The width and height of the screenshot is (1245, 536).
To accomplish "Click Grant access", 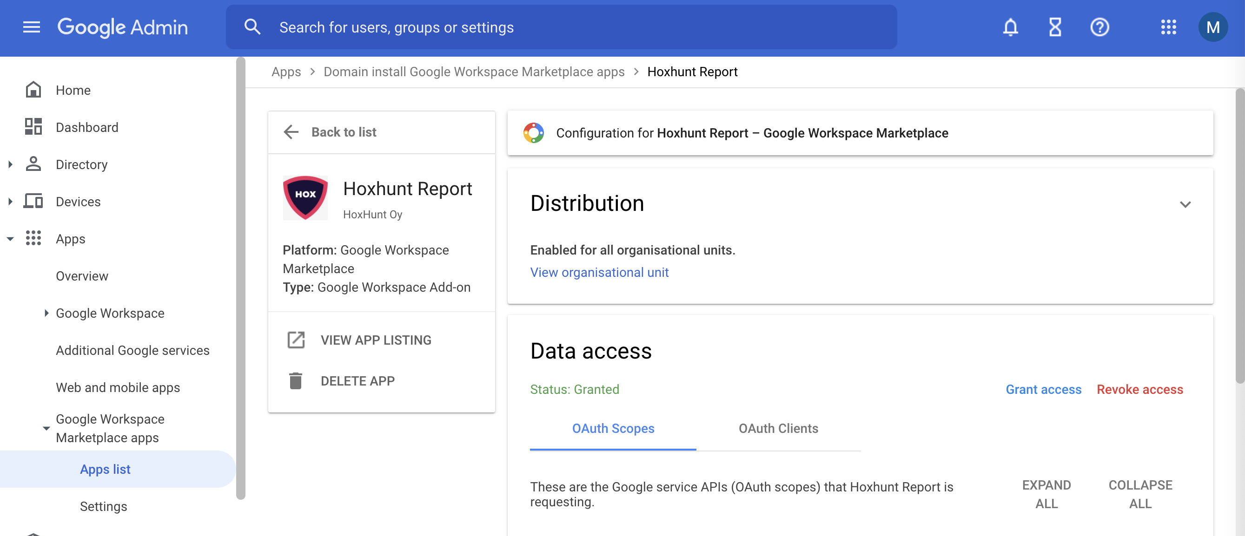I will 1043,389.
